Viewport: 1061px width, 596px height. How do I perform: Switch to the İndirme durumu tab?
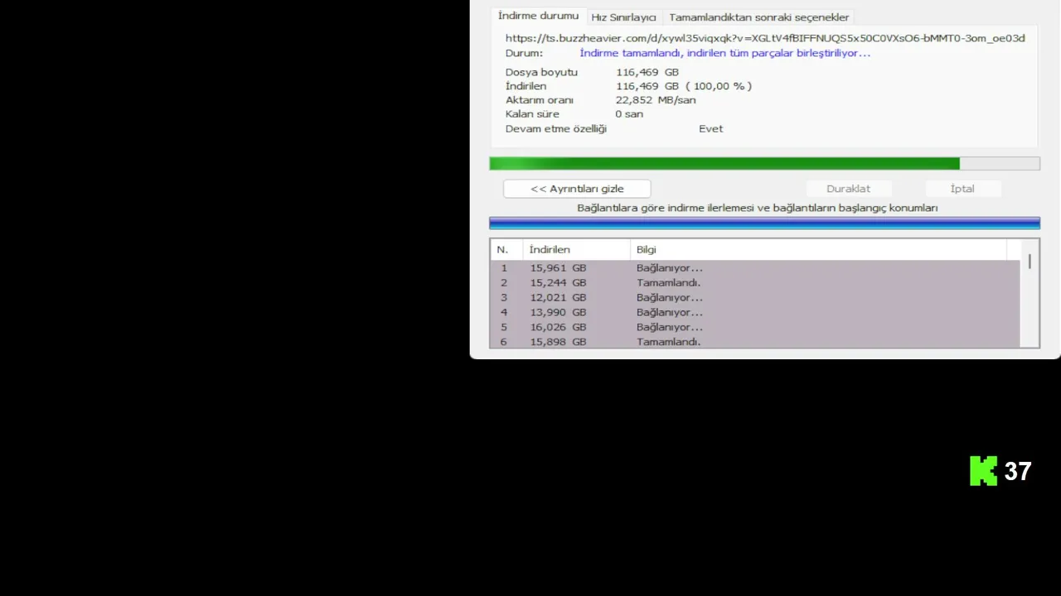pos(538,16)
